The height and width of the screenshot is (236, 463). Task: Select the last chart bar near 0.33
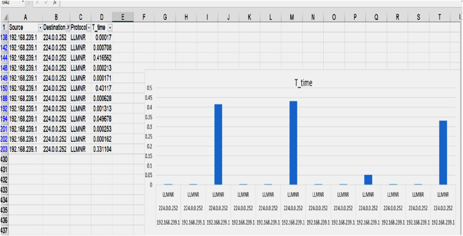443,152
